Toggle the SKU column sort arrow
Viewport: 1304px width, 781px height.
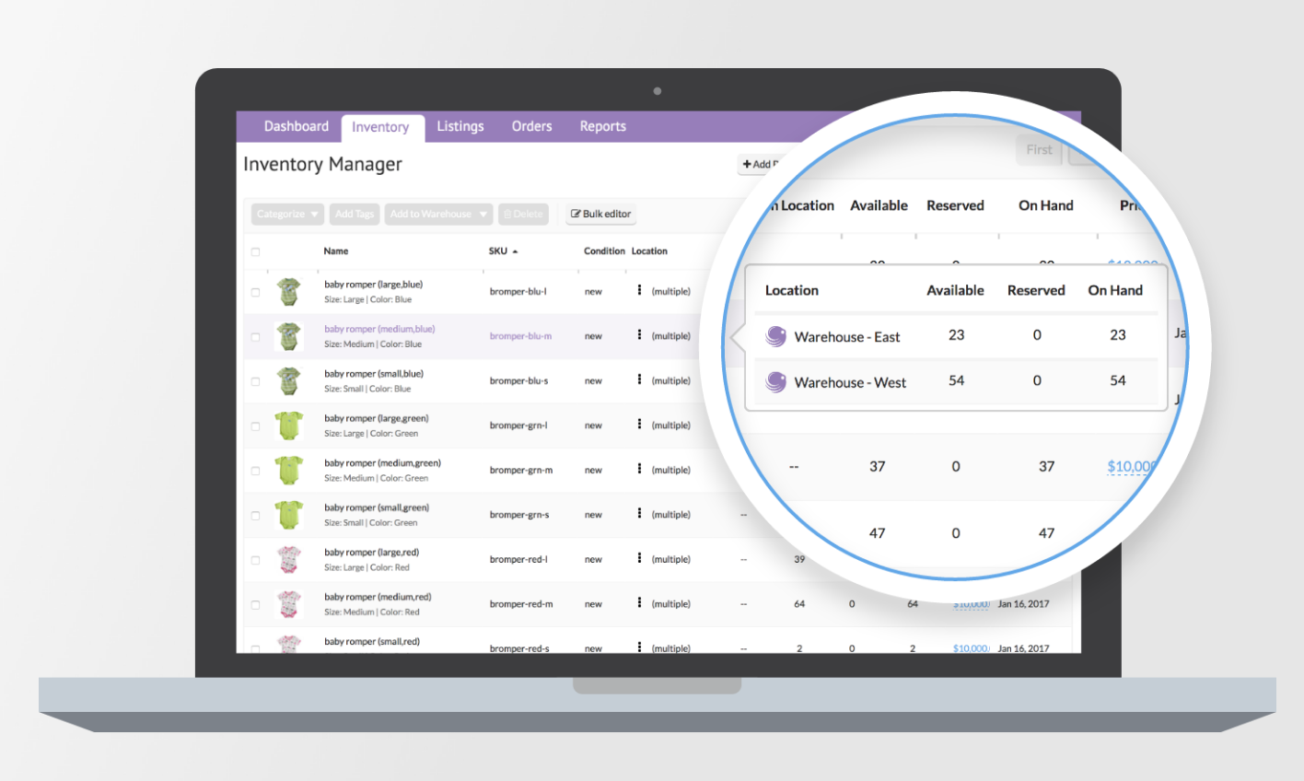tap(517, 251)
